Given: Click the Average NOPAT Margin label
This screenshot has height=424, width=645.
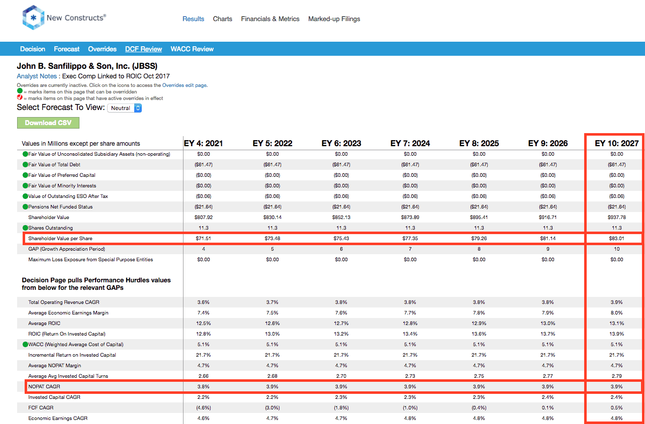Looking at the screenshot, I should tap(55, 366).
